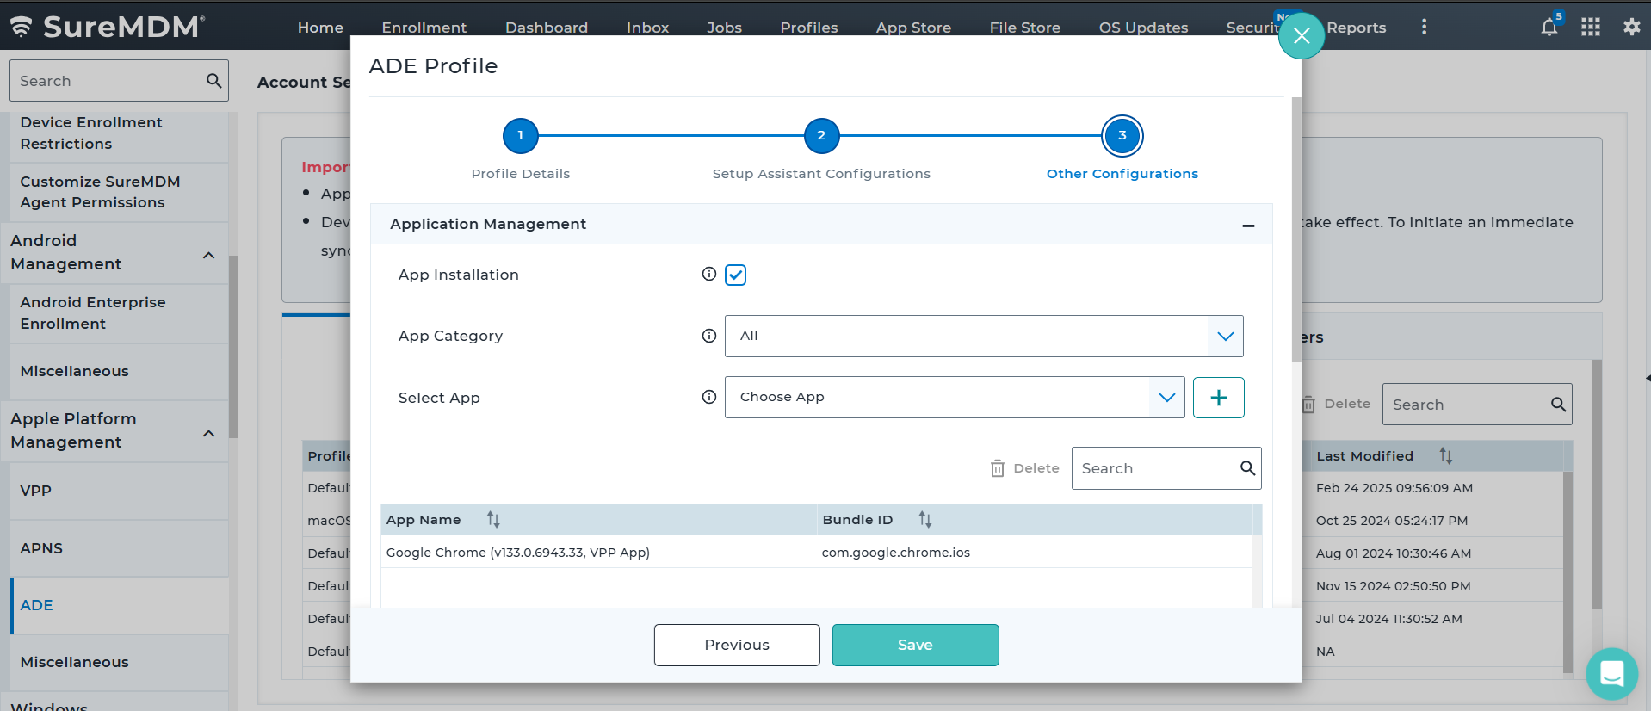
Task: Click the Previous button
Action: point(736,645)
